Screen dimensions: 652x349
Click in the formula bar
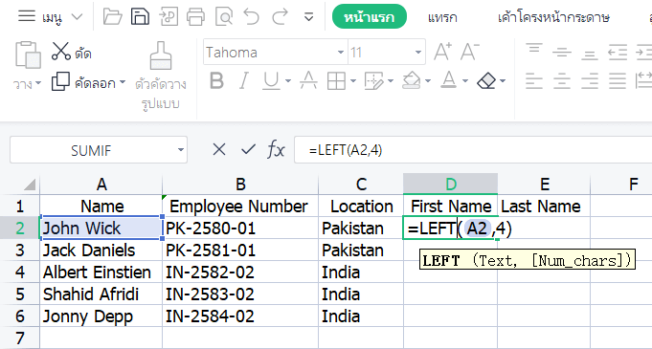[473, 150]
